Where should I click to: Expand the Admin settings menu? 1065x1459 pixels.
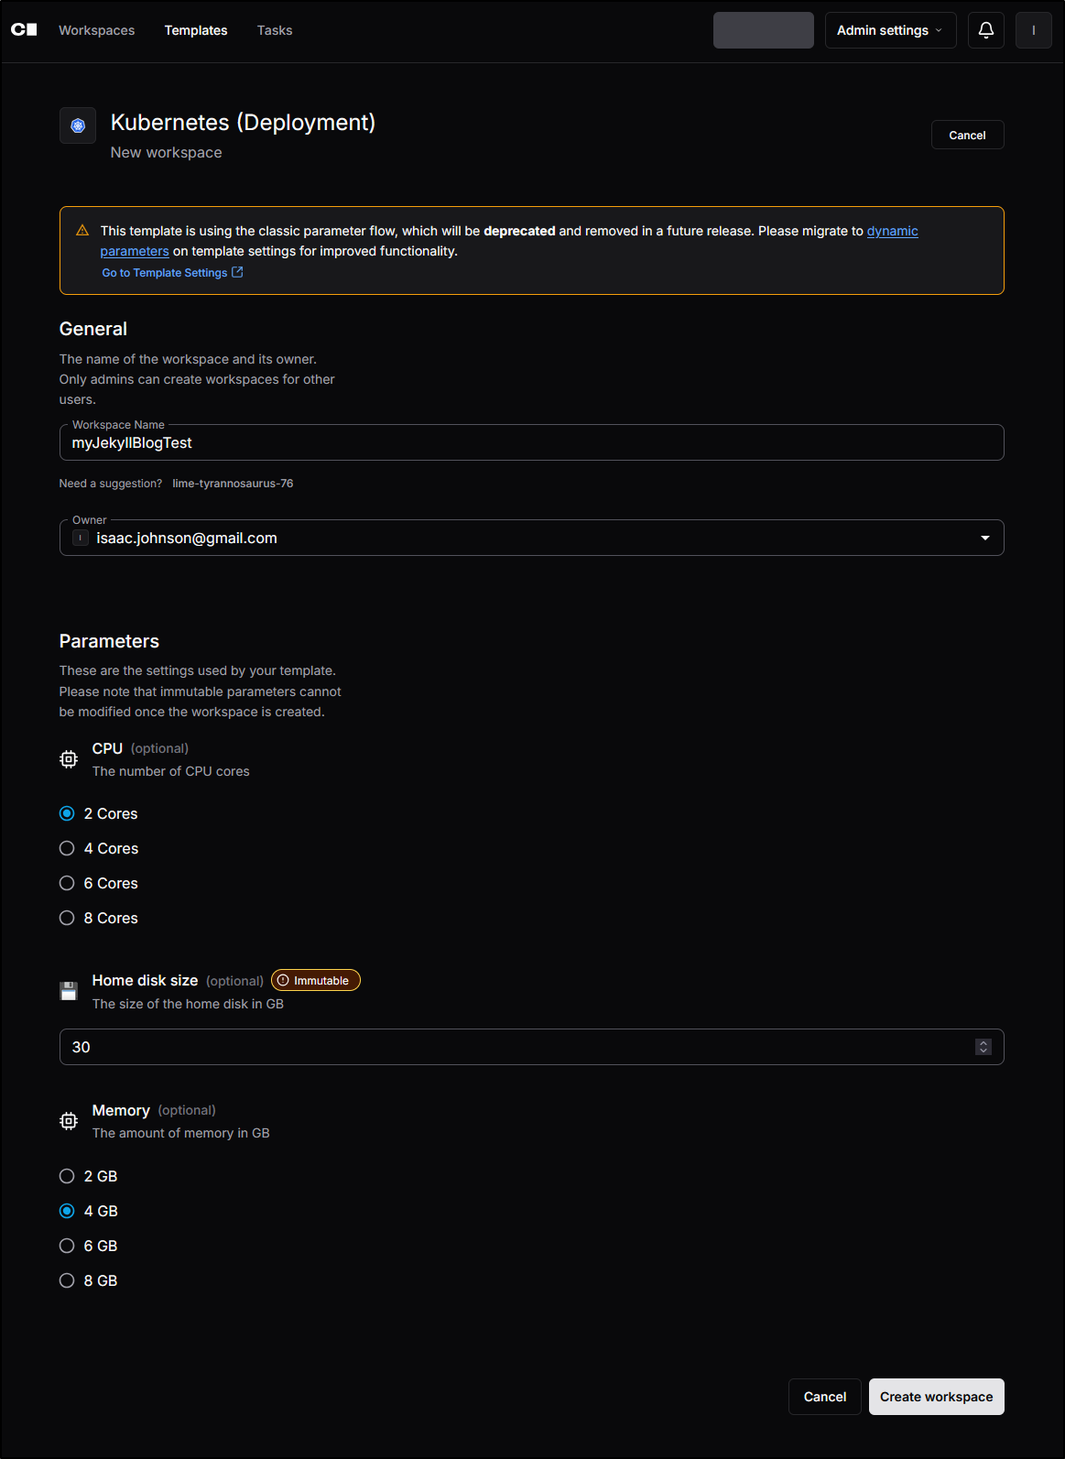pos(889,29)
